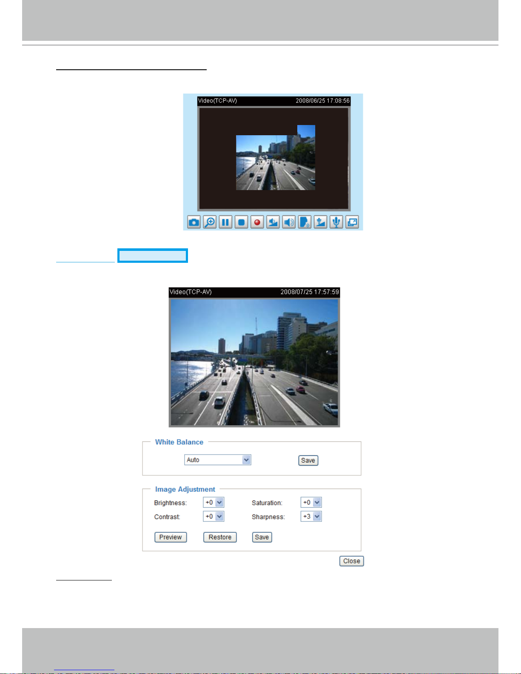Take a snapshot with the camera icon

tap(194, 222)
